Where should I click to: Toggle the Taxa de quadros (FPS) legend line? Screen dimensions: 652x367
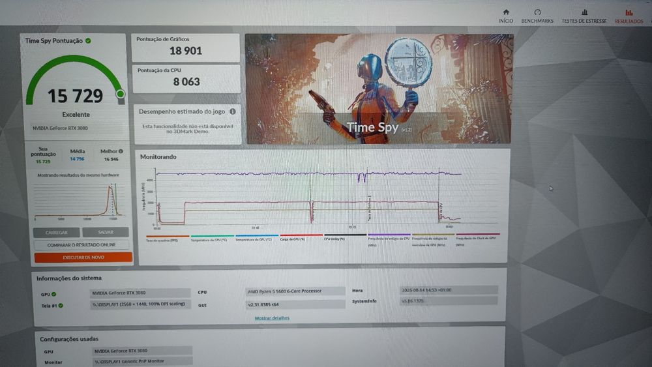[x=167, y=236]
